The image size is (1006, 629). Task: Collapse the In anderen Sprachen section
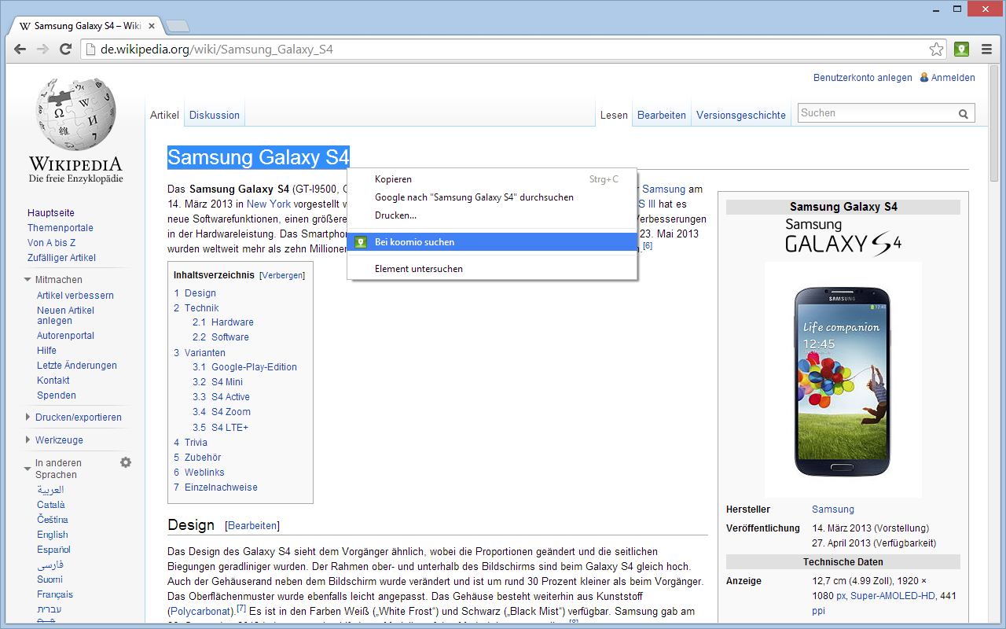click(28, 469)
